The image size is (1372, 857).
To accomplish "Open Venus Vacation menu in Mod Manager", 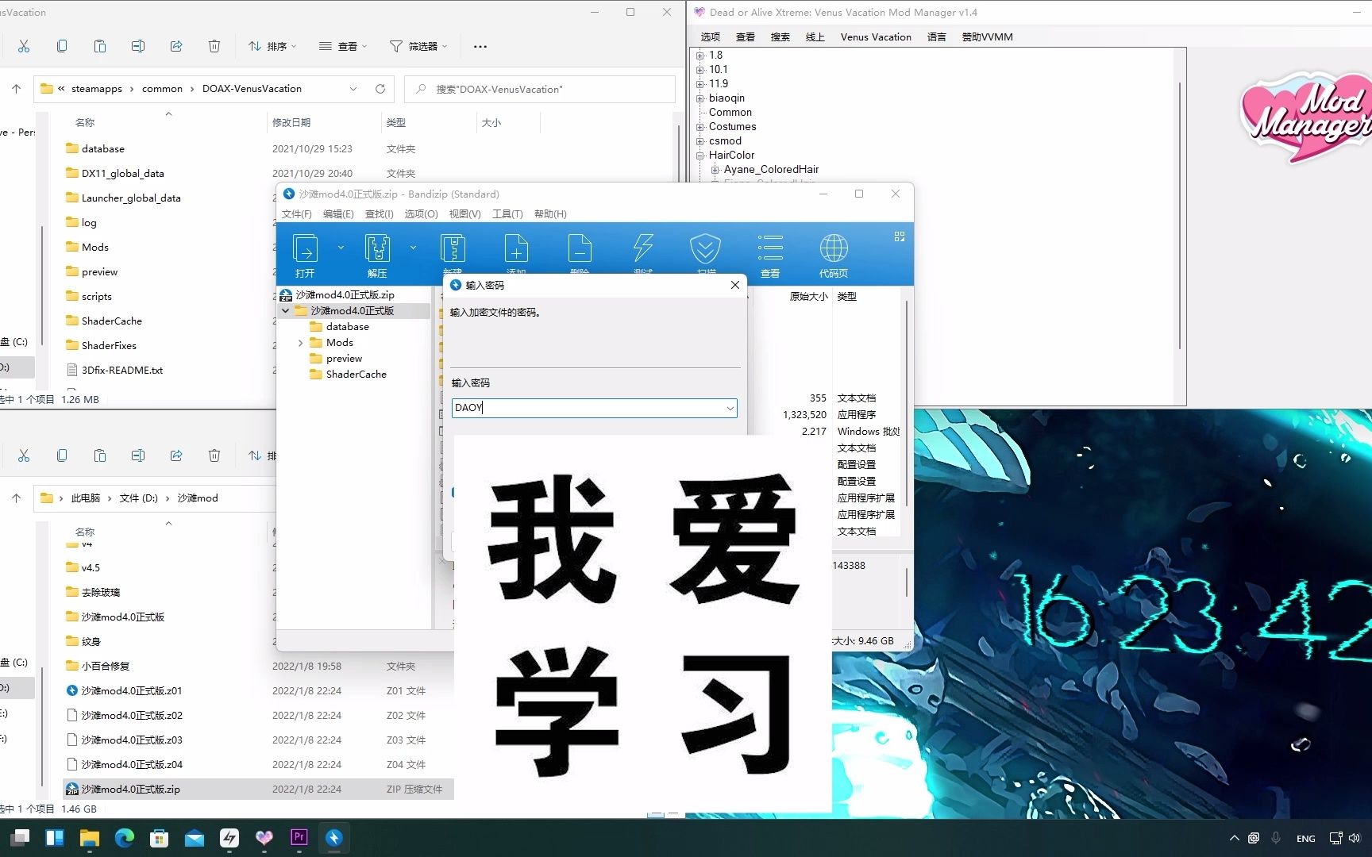I will (x=876, y=37).
